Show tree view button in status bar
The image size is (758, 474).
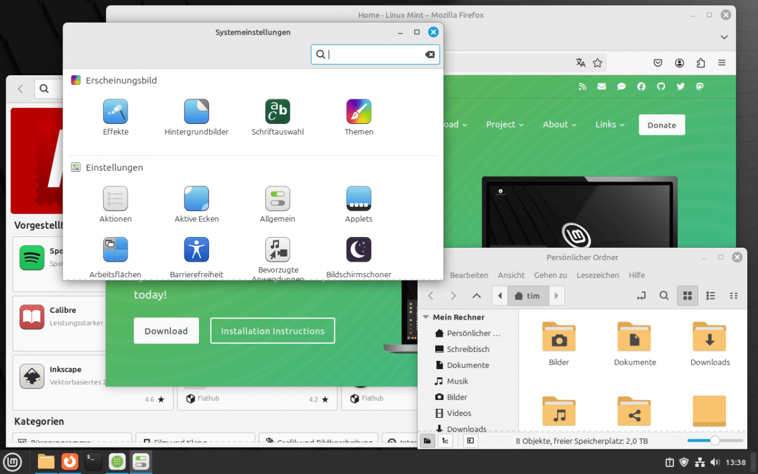[x=445, y=441]
